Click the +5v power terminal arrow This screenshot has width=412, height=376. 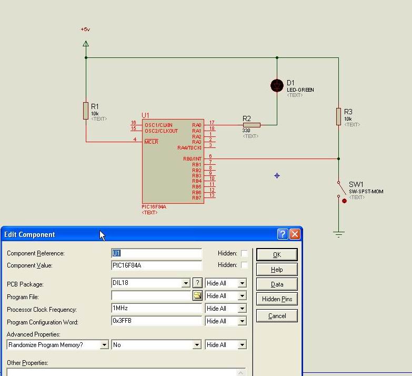[86, 44]
